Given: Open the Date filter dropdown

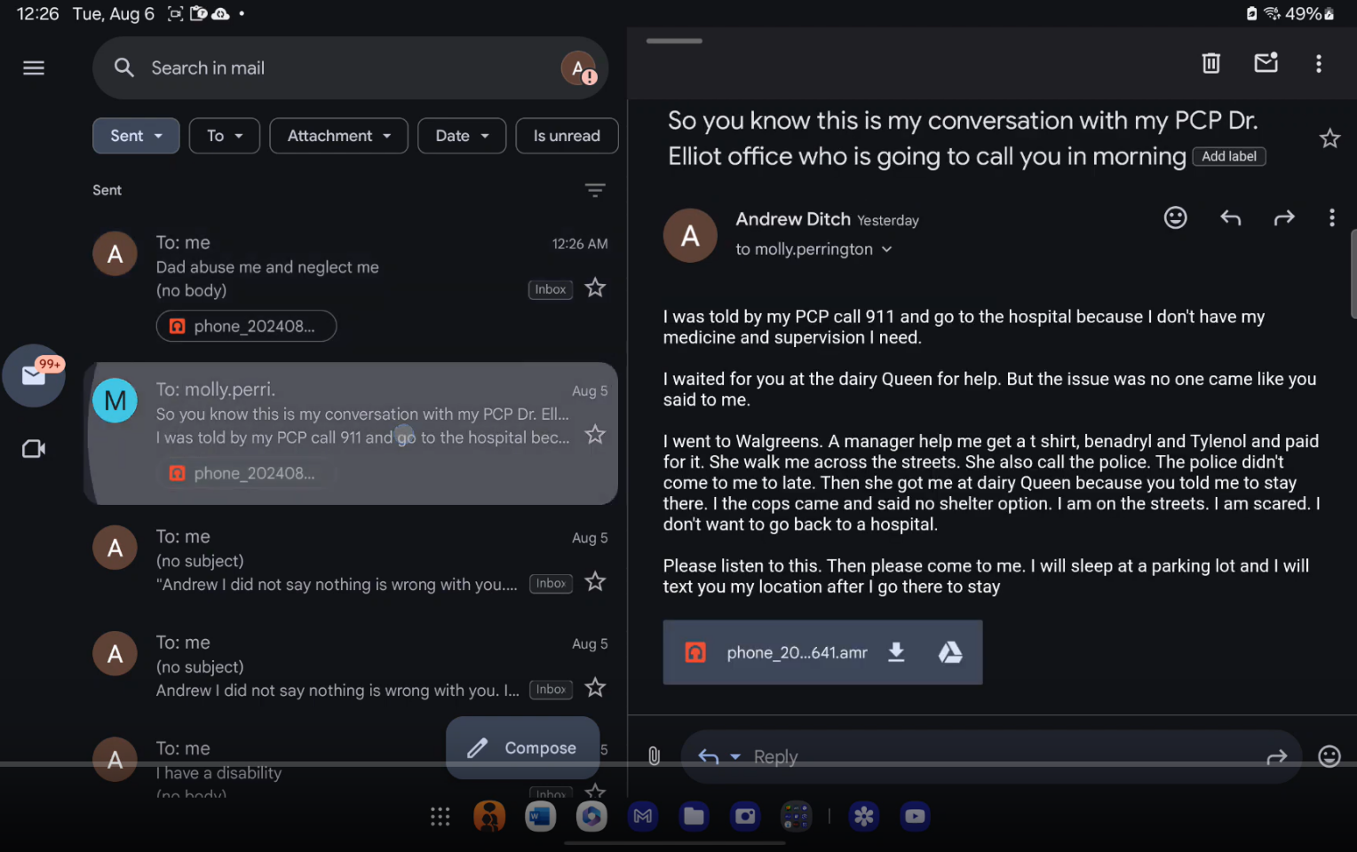Looking at the screenshot, I should pos(462,136).
